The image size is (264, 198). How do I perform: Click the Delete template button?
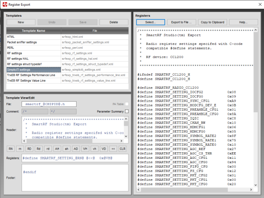click(114, 22)
